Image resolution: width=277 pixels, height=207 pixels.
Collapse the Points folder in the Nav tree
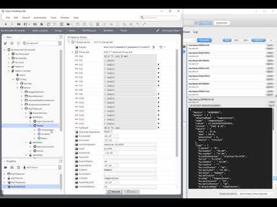(31, 125)
